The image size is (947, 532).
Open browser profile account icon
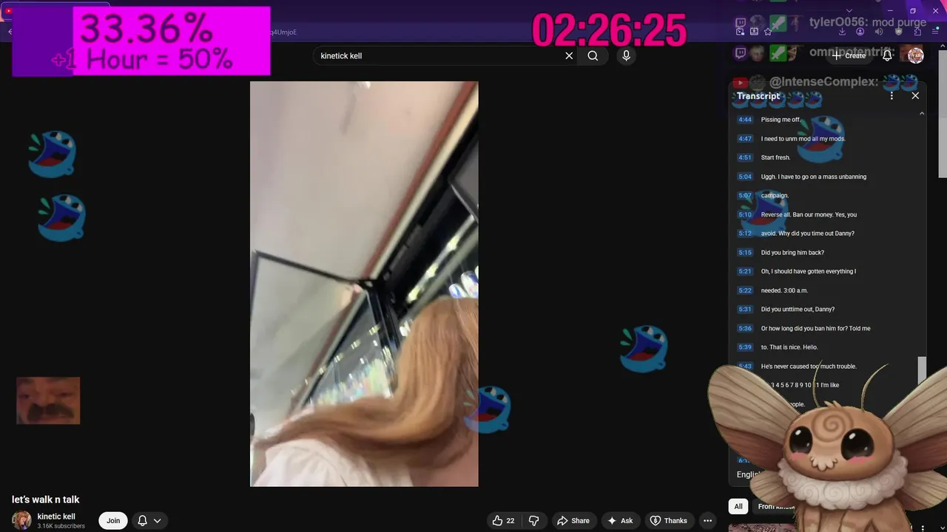pos(860,32)
